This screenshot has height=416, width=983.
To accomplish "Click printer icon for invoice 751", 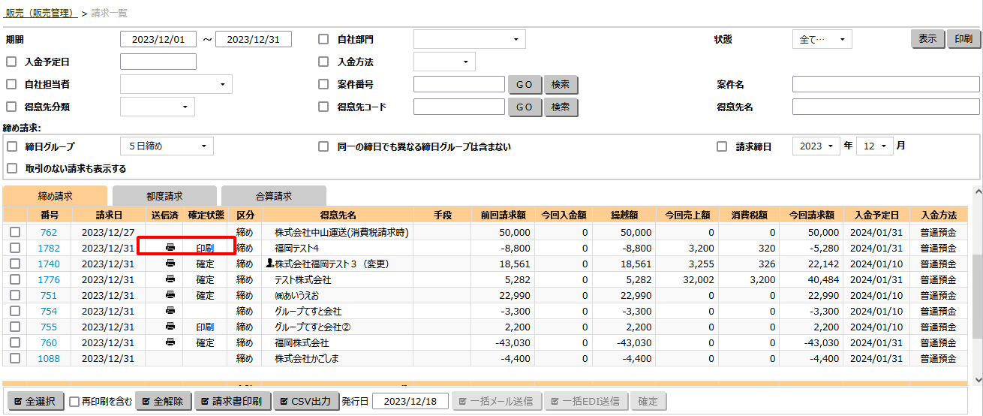I will [x=170, y=295].
